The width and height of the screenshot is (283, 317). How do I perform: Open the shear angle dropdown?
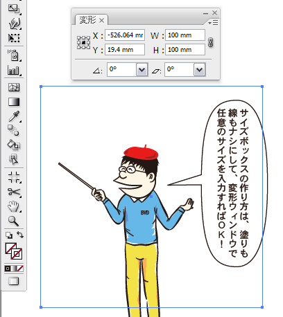pos(199,69)
